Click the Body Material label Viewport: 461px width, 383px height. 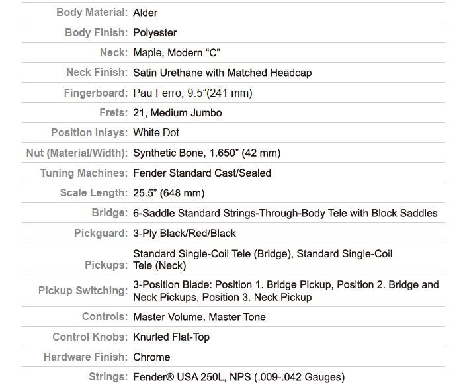[x=92, y=13]
